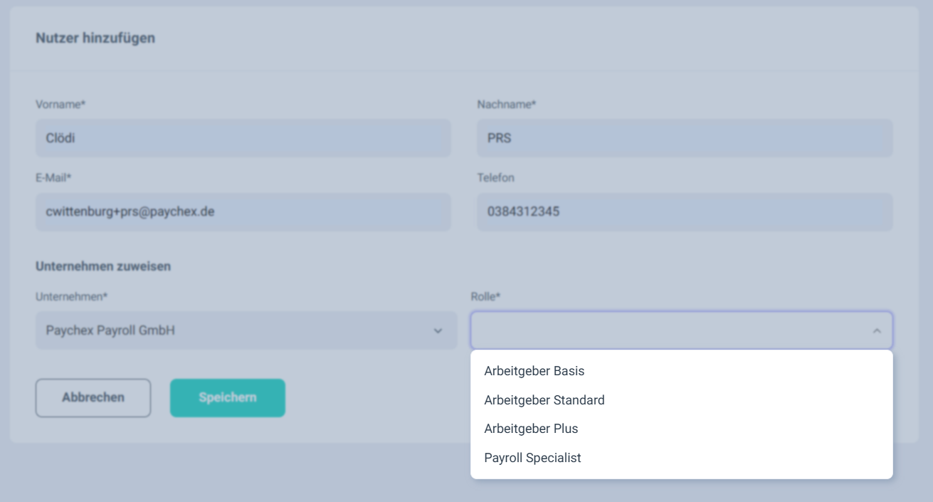Screen dimensions: 933x502
Task: Click the Unternehmen zuweisen section title
Action: 103,266
